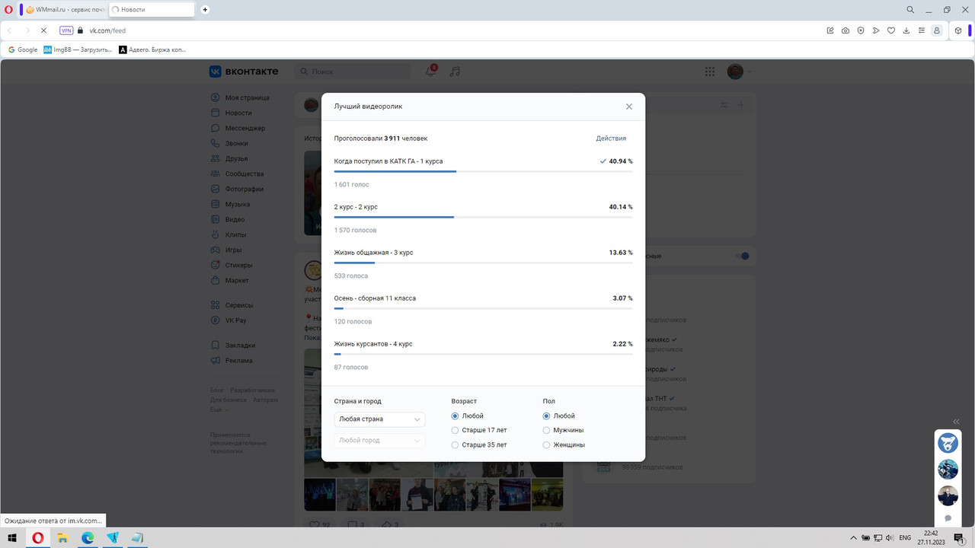
Task: Open Opera profile account icon
Action: (x=937, y=30)
